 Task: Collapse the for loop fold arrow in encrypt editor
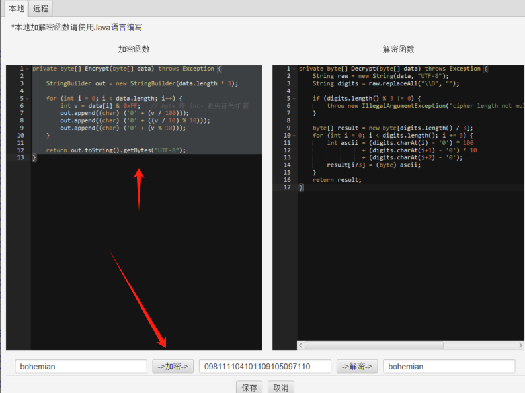[x=27, y=98]
